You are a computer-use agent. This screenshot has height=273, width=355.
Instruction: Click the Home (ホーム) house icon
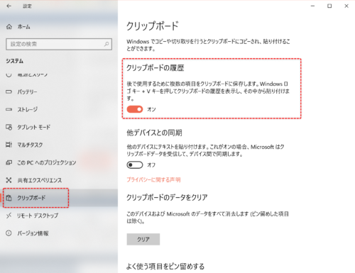click(9, 27)
